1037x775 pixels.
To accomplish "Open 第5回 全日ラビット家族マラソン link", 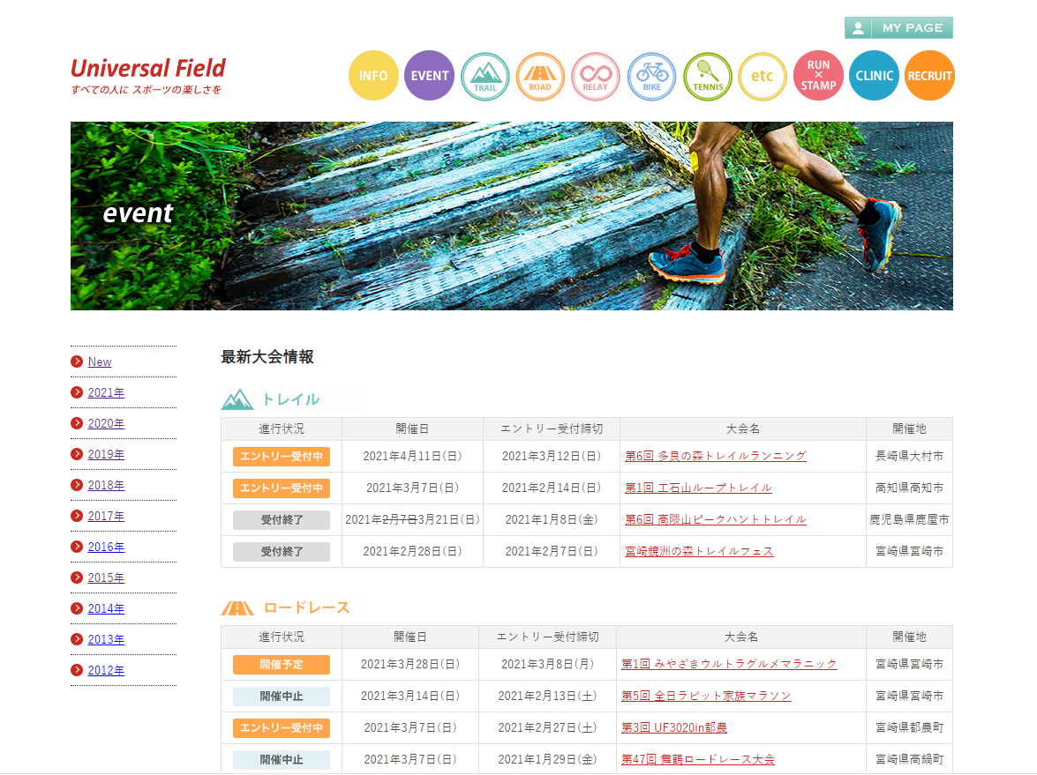I will pyautogui.click(x=706, y=696).
